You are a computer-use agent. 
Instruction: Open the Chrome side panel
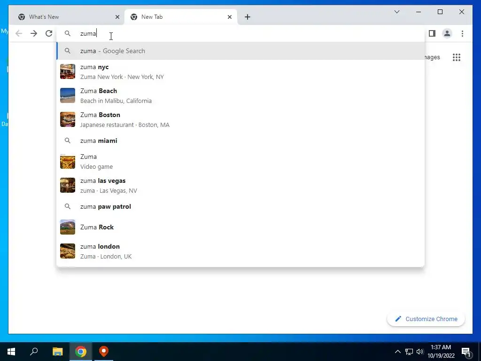coord(432,33)
